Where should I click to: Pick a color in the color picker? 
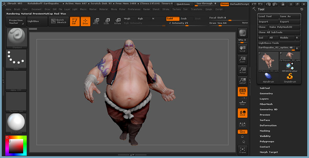click(16, 146)
